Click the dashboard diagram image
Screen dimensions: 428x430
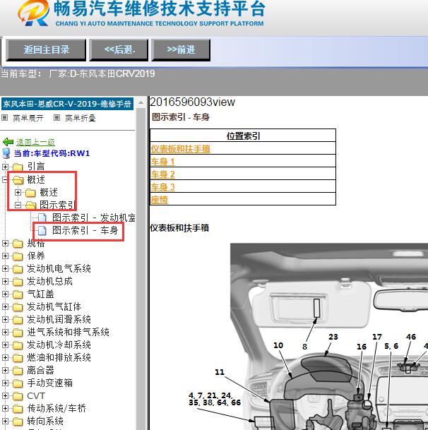pyautogui.click(x=329, y=337)
